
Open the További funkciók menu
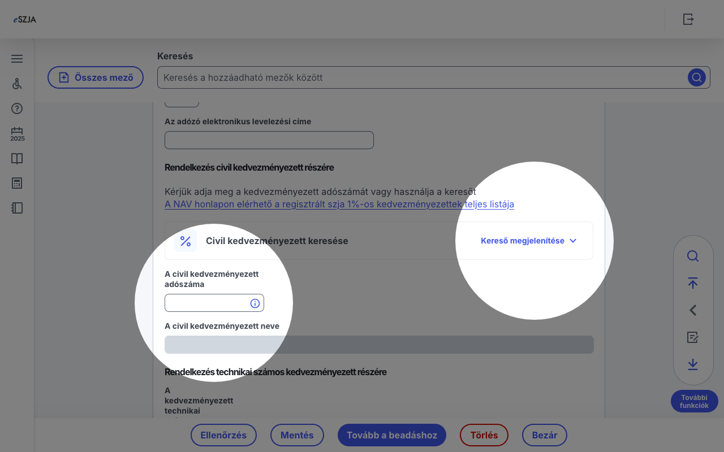click(x=694, y=401)
